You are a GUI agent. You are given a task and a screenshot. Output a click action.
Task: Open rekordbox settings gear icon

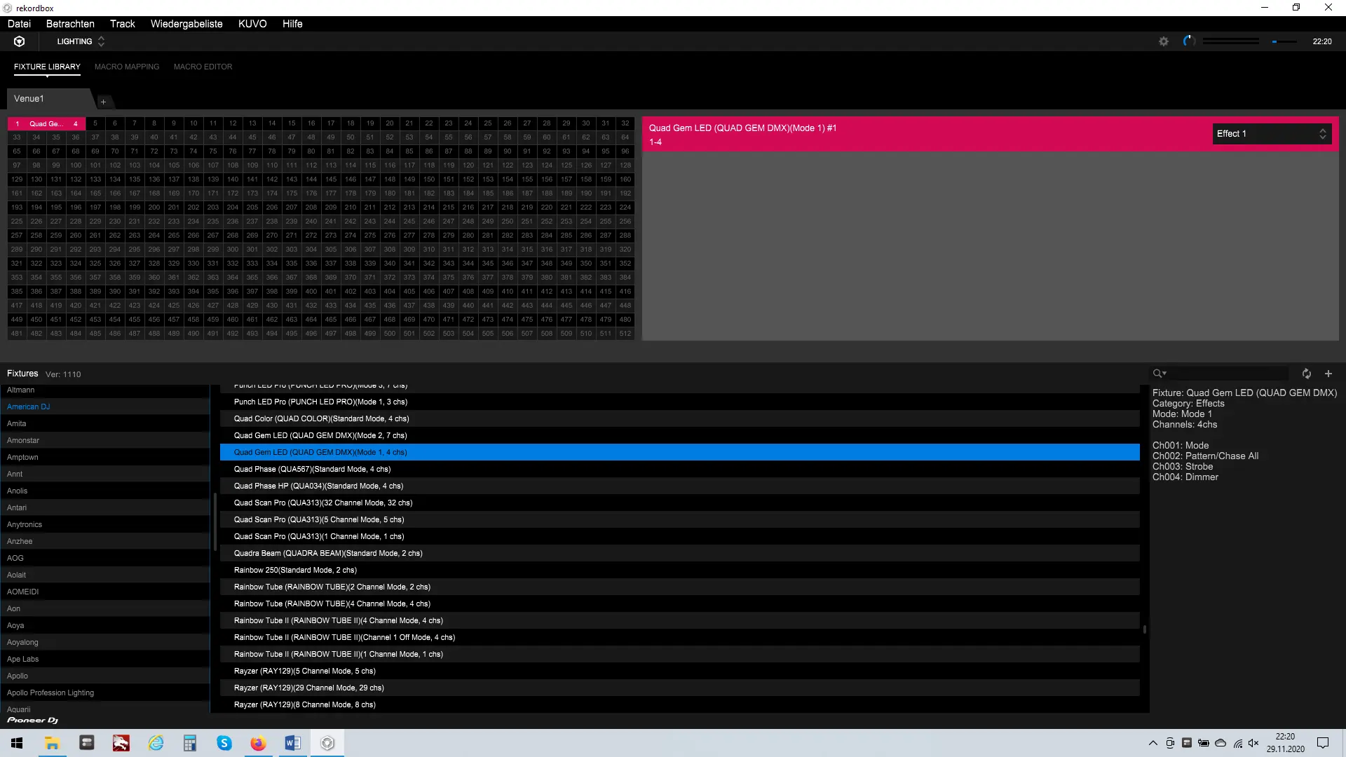pos(1164,41)
